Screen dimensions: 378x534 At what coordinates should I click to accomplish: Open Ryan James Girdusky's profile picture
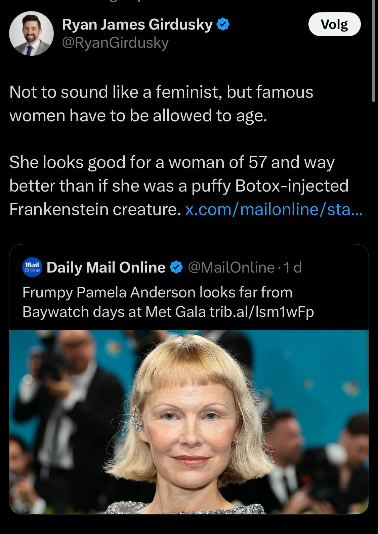(31, 33)
